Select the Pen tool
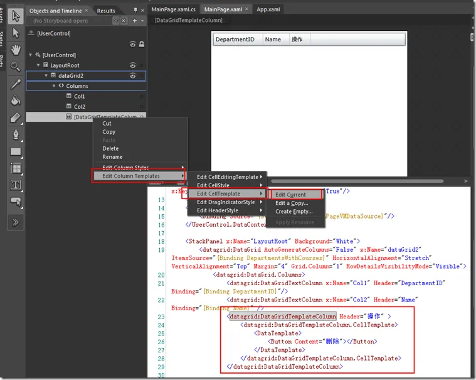Viewport: 476px width, 380px height. (16, 134)
